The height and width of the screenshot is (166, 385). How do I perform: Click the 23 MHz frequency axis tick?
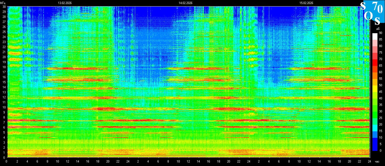pos(4,42)
